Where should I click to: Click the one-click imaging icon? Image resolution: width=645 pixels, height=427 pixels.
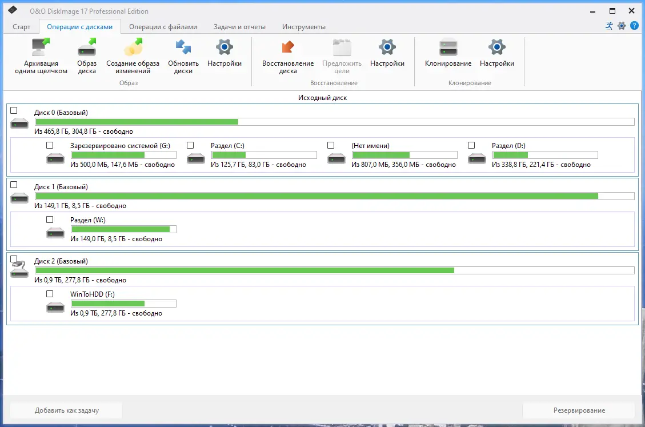[41, 47]
